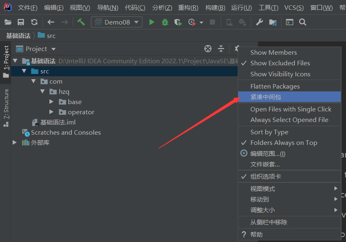This screenshot has height=242, width=346.
Task: Open the 代码(C) menu
Action: tap(135, 8)
